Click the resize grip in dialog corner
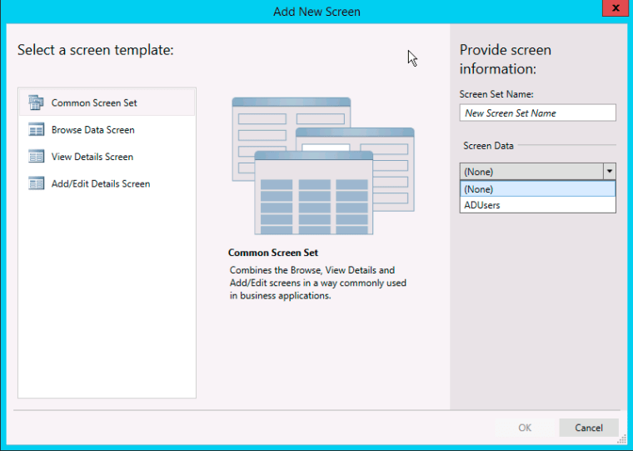Viewport: 633px width, 451px height. pos(621,439)
